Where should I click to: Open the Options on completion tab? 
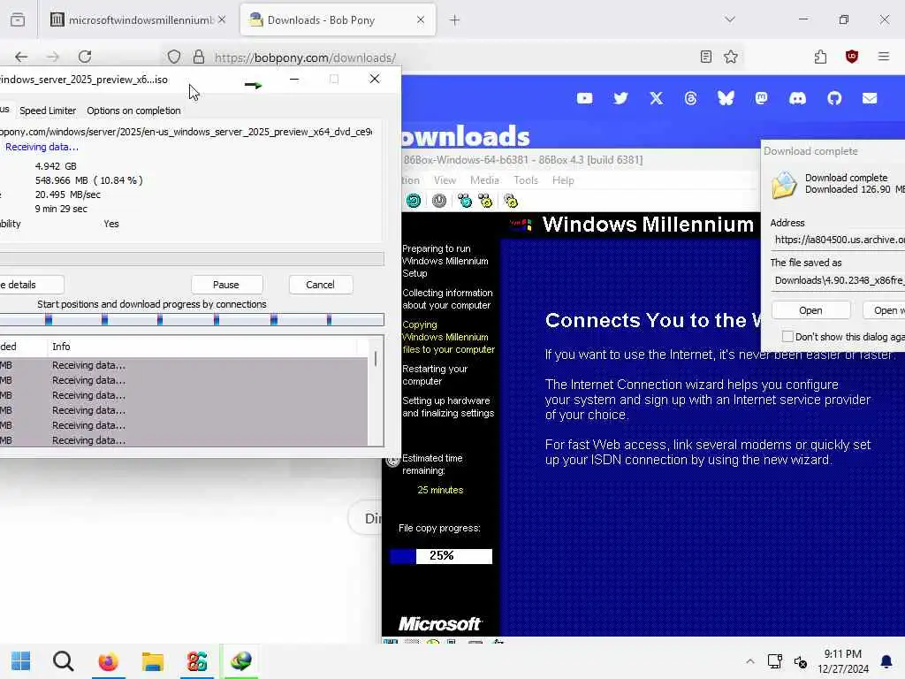click(x=133, y=111)
